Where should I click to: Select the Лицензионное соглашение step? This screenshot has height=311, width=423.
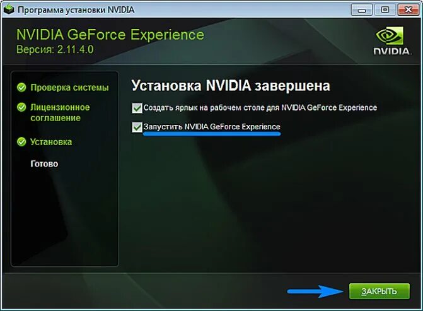[60, 112]
